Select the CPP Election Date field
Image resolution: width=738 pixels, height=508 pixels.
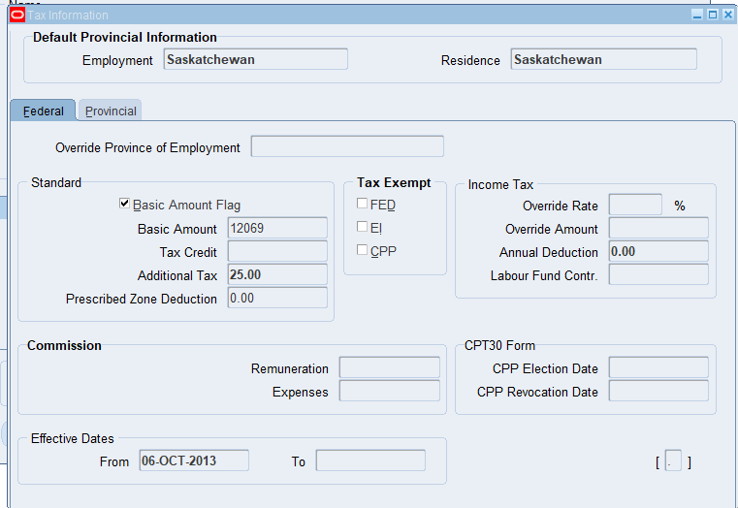point(658,367)
